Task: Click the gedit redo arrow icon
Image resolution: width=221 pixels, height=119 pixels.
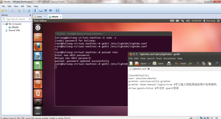Action: click(x=190, y=64)
